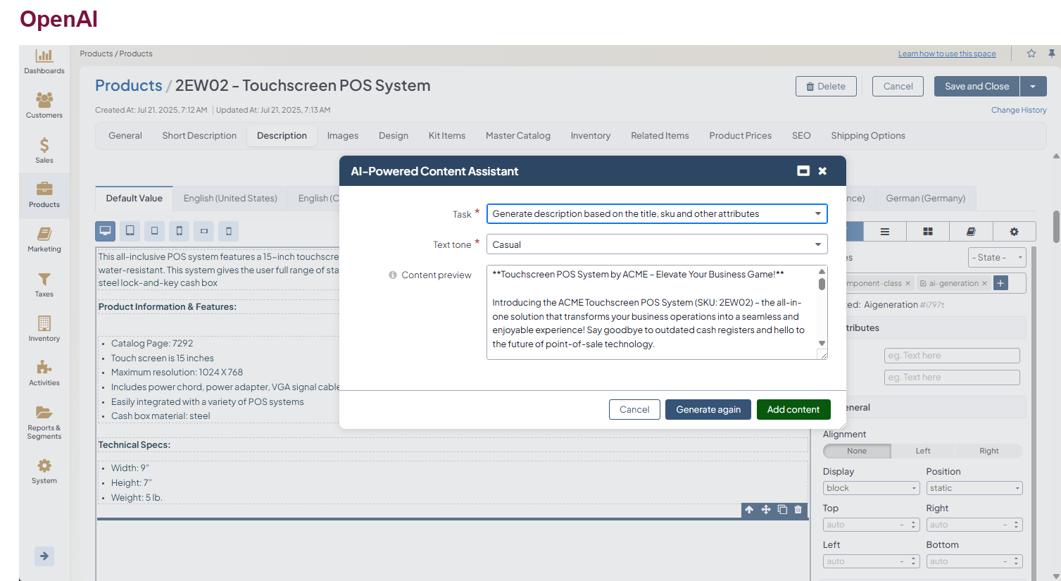Open Marketing from the left sidebar
The height and width of the screenshot is (581, 1061).
point(44,239)
